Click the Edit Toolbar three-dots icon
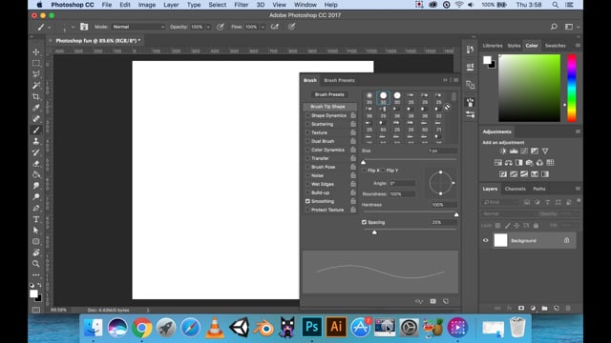 pos(36,275)
